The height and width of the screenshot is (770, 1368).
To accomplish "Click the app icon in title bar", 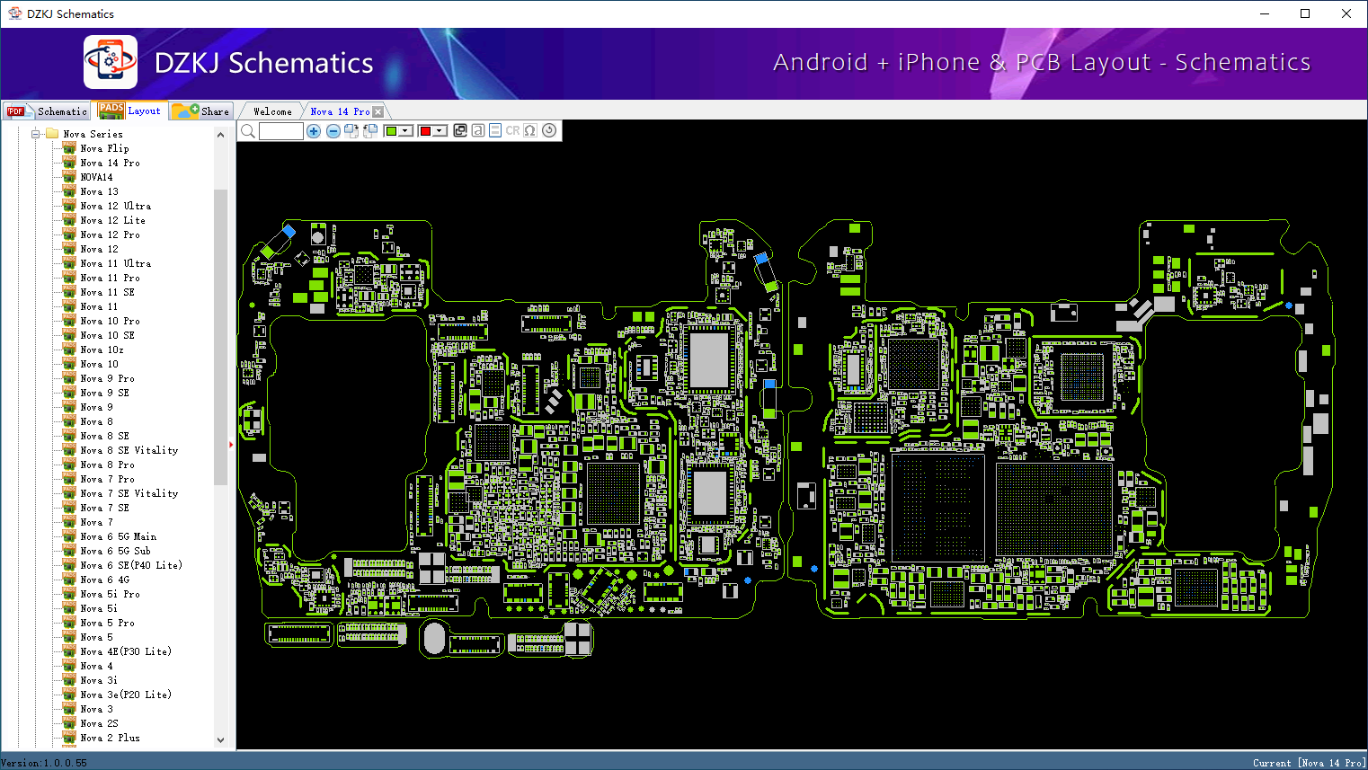I will tap(14, 13).
